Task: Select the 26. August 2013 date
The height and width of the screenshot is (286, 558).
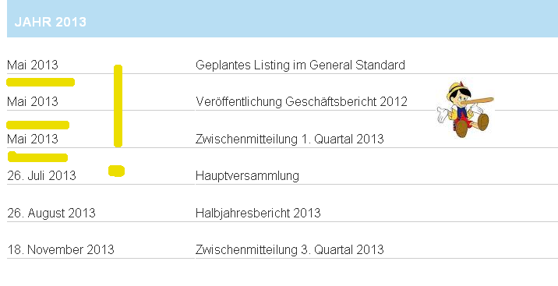Action: coord(51,213)
